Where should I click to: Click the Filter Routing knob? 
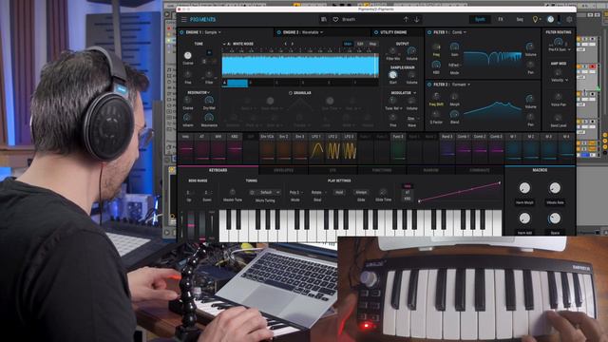pyautogui.click(x=559, y=42)
